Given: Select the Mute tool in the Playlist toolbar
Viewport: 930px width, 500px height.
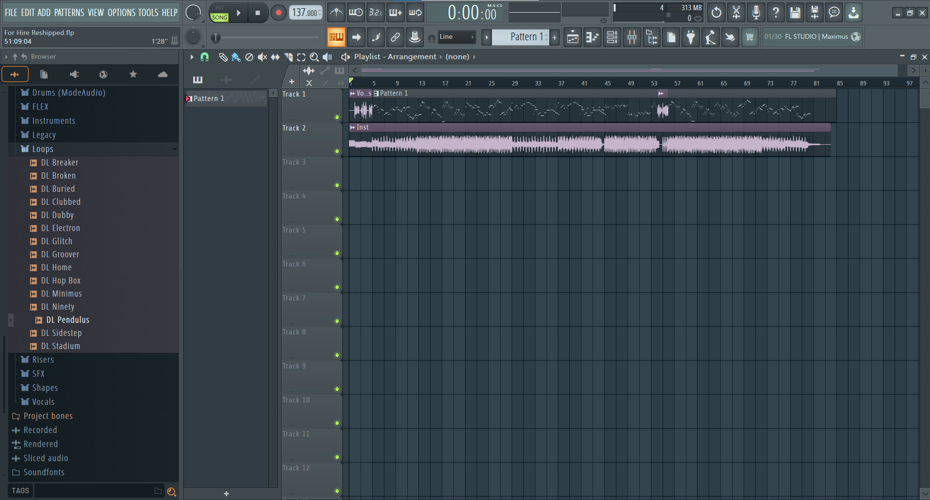Looking at the screenshot, I should [262, 57].
